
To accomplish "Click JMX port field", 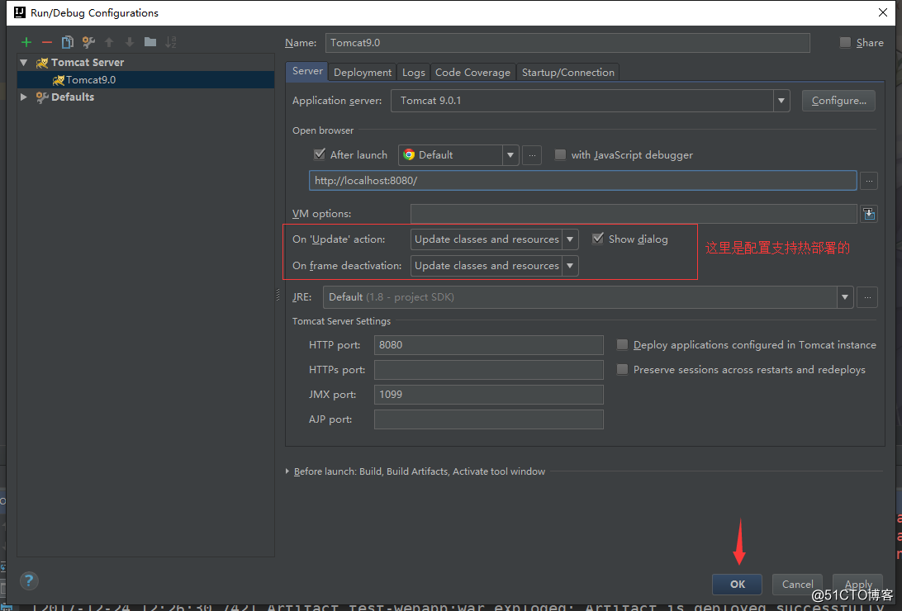I will (x=488, y=395).
